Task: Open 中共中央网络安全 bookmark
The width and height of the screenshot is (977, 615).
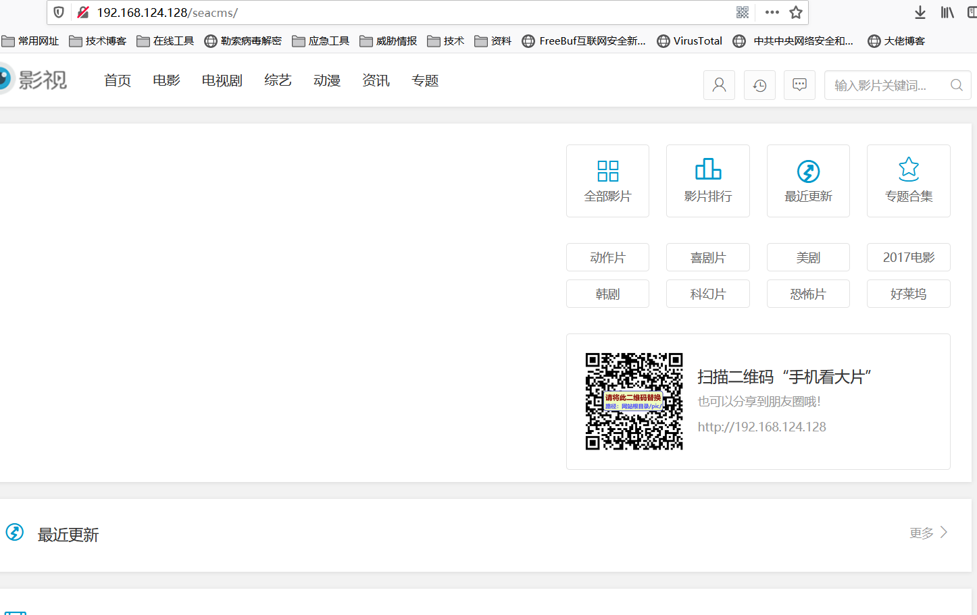Action: pos(793,41)
